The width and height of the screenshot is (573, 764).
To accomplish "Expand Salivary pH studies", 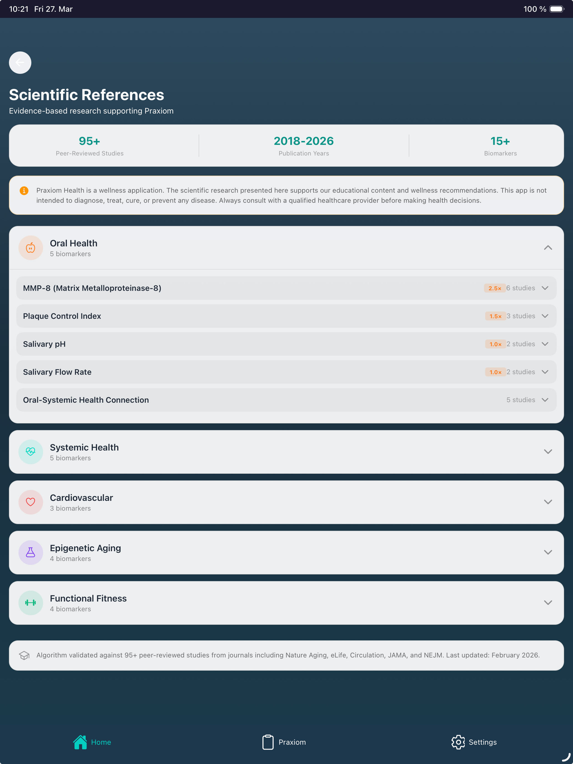I will (286, 344).
